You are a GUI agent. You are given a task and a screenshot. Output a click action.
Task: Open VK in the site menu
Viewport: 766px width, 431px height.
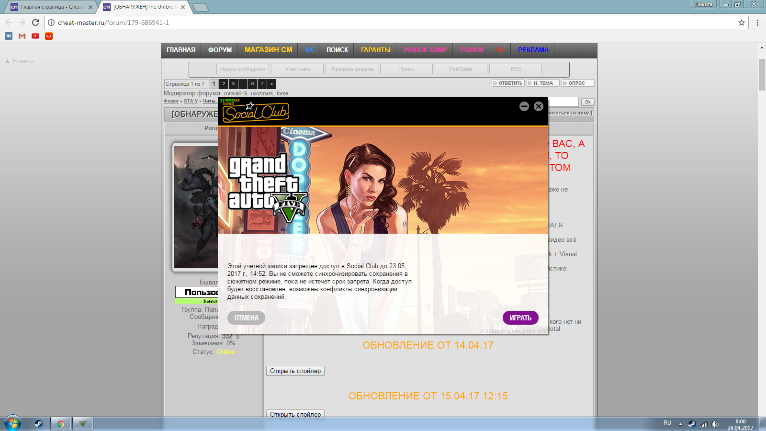(x=309, y=50)
